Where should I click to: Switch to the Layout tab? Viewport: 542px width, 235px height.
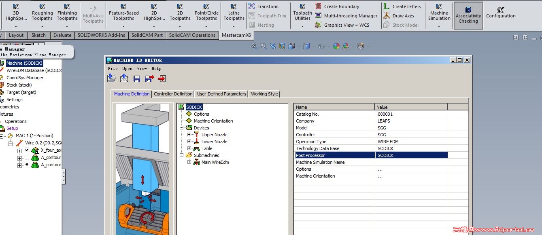(16, 35)
